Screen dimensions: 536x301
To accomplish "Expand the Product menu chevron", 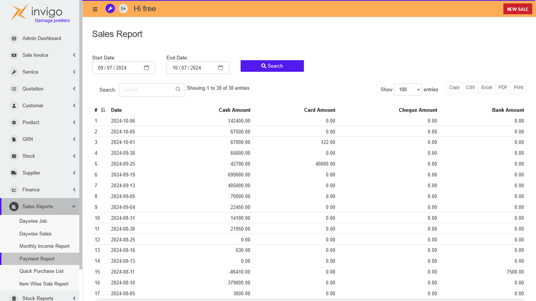I will pos(74,122).
